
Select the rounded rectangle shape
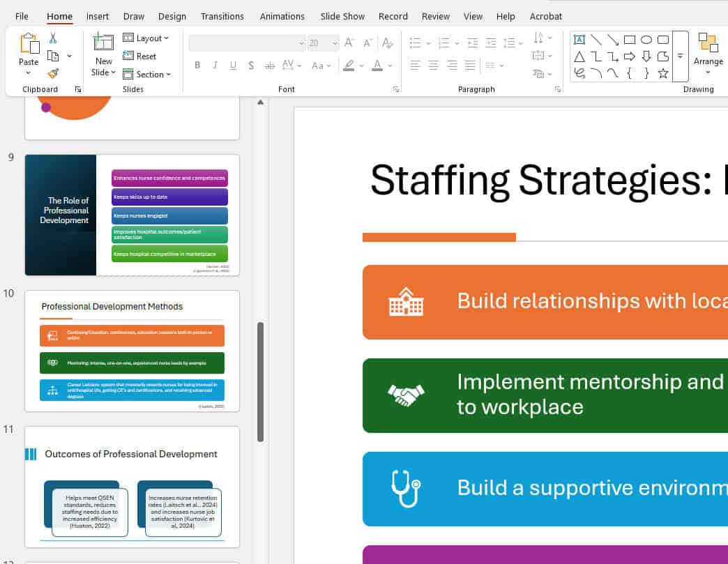tap(663, 40)
